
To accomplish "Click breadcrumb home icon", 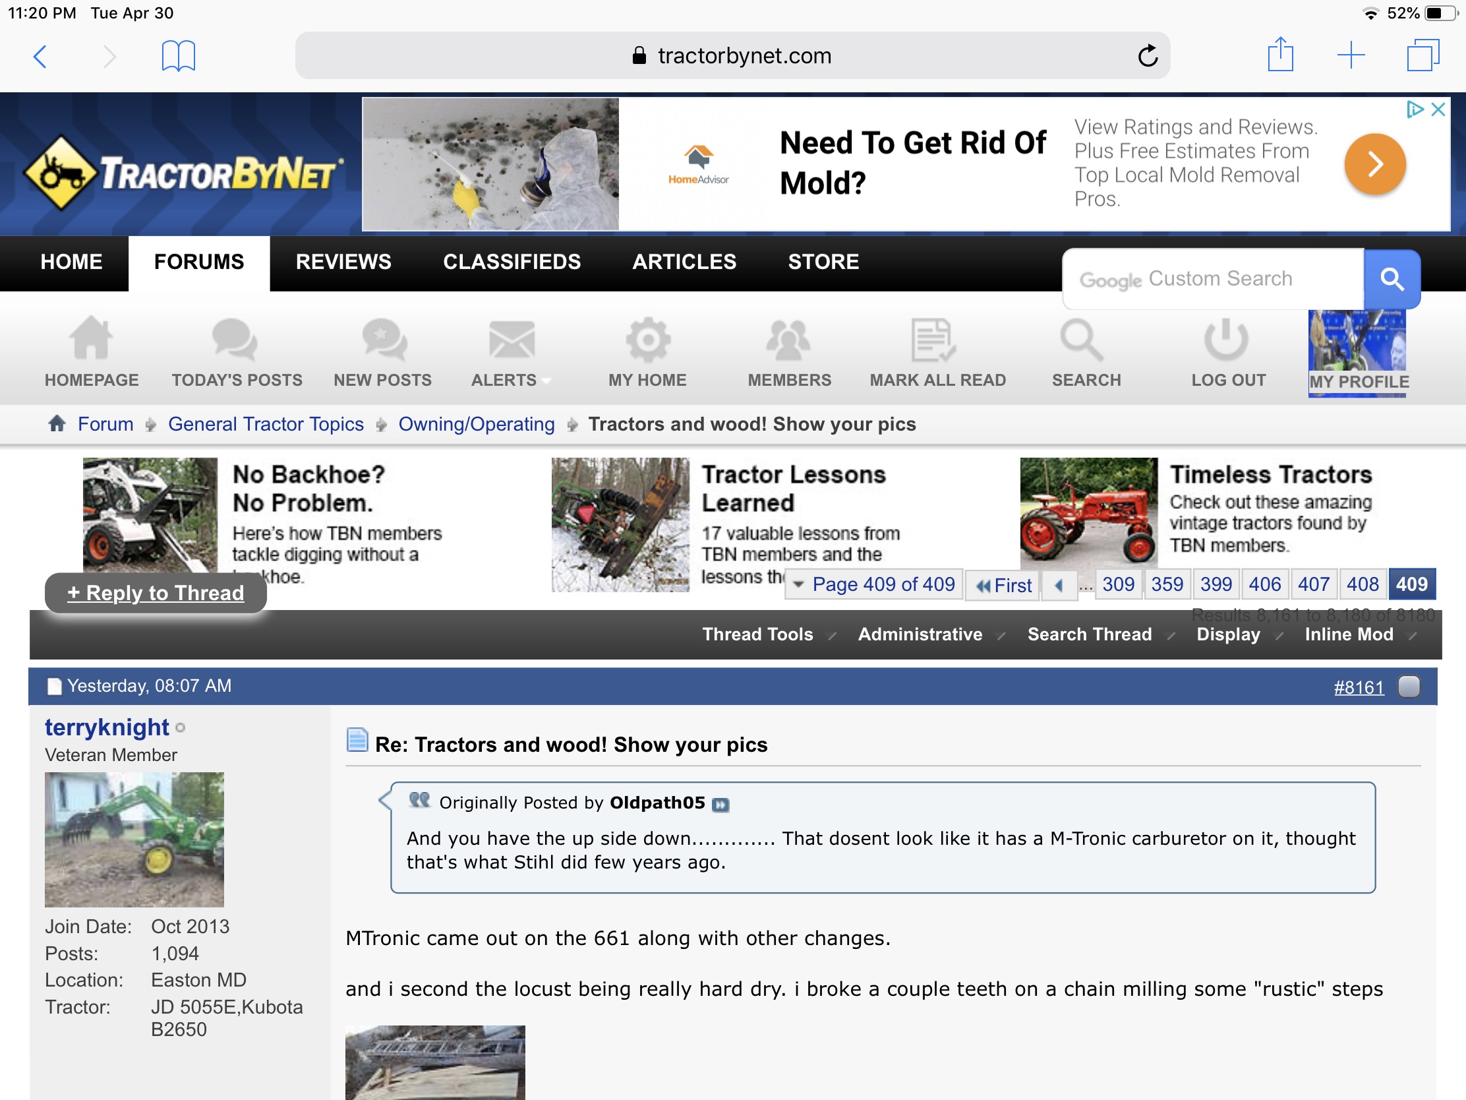I will (57, 423).
